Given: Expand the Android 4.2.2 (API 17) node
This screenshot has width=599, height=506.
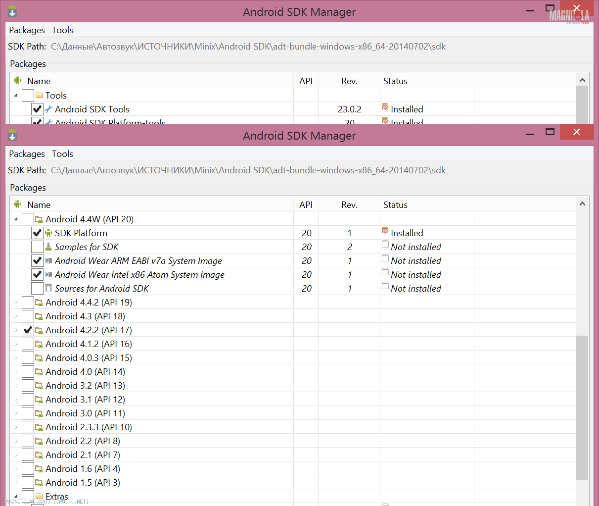Looking at the screenshot, I should 16,330.
